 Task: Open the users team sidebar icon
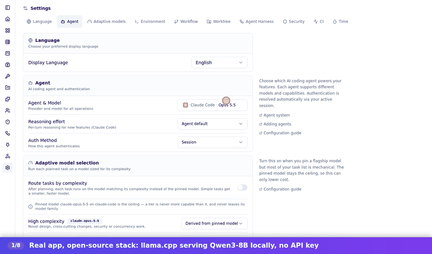(8, 110)
